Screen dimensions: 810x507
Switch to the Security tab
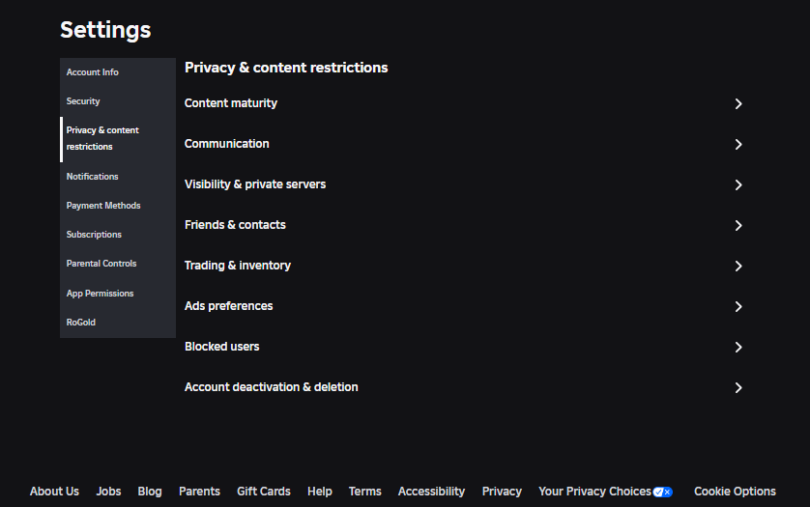tap(83, 101)
